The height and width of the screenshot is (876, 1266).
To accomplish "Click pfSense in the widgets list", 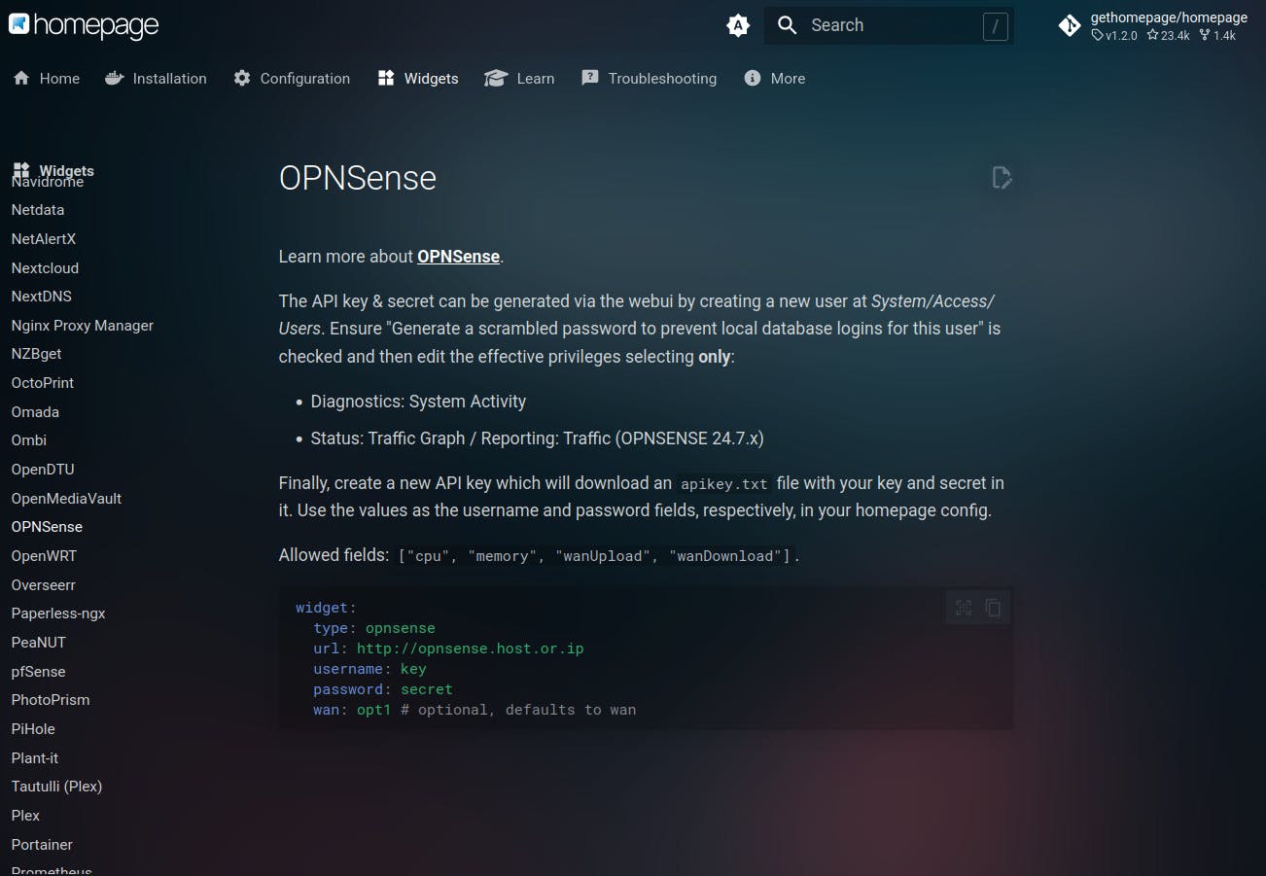I will click(x=39, y=672).
